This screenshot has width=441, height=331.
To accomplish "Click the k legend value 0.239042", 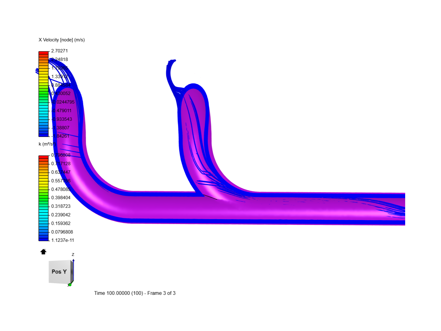I will tap(61, 215).
